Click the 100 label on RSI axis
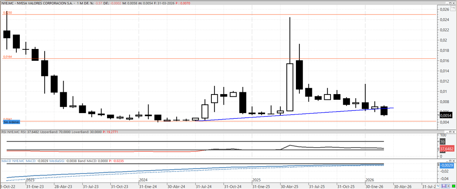 coord(443,135)
